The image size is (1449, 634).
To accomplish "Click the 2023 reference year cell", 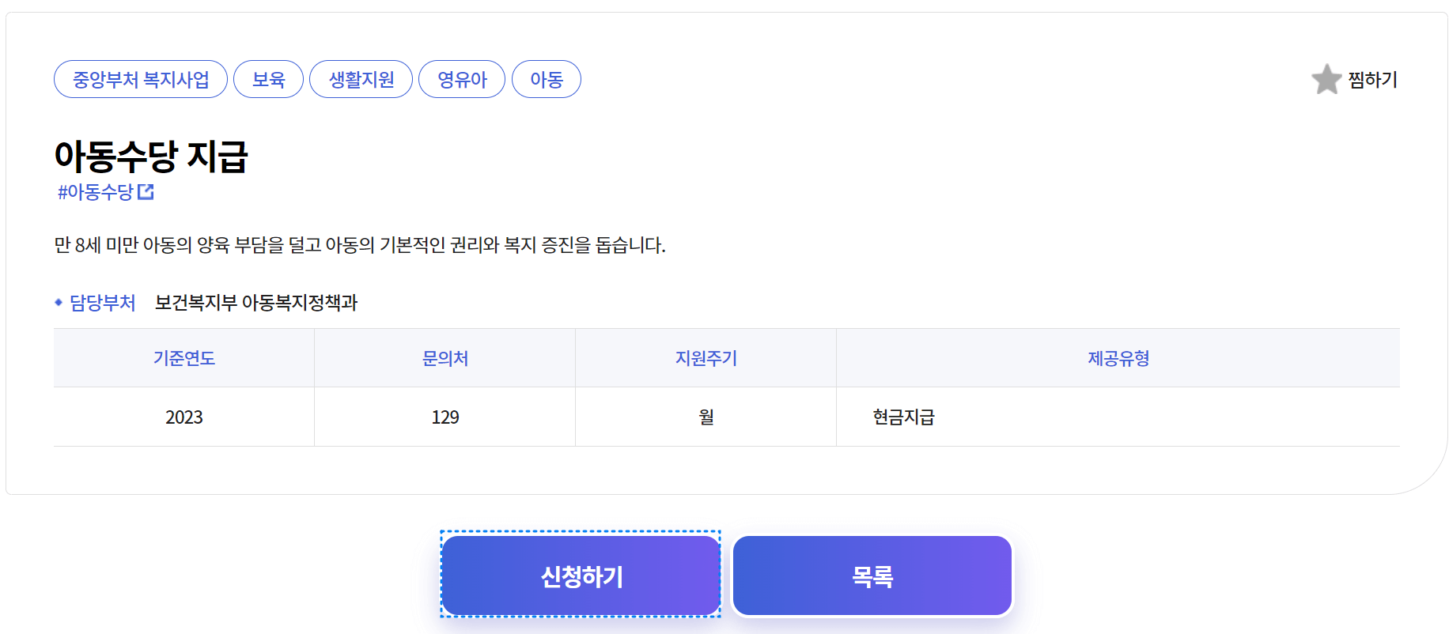I will pos(183,417).
